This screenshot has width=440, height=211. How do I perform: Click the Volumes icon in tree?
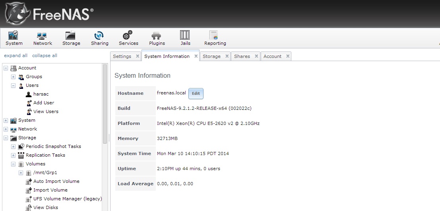[x=21, y=164]
